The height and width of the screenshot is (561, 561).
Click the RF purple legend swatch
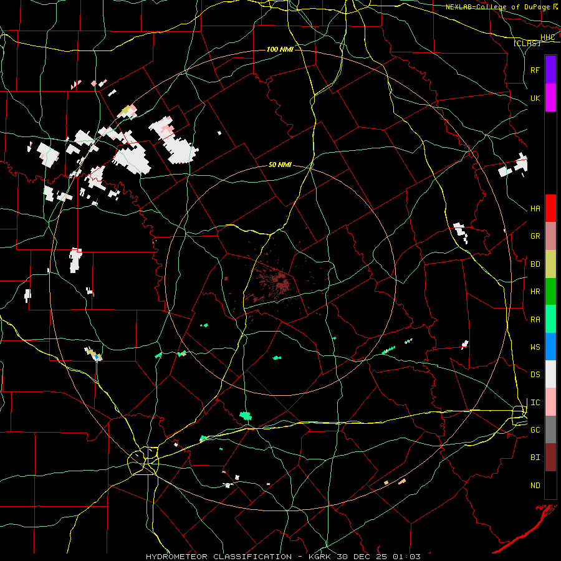tap(550, 70)
